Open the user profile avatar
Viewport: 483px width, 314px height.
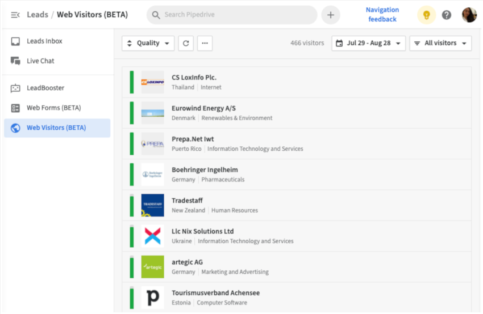[x=469, y=15]
